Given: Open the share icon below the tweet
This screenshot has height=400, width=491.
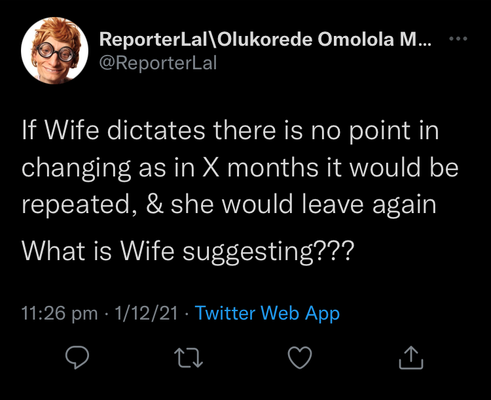Looking at the screenshot, I should click(x=411, y=356).
